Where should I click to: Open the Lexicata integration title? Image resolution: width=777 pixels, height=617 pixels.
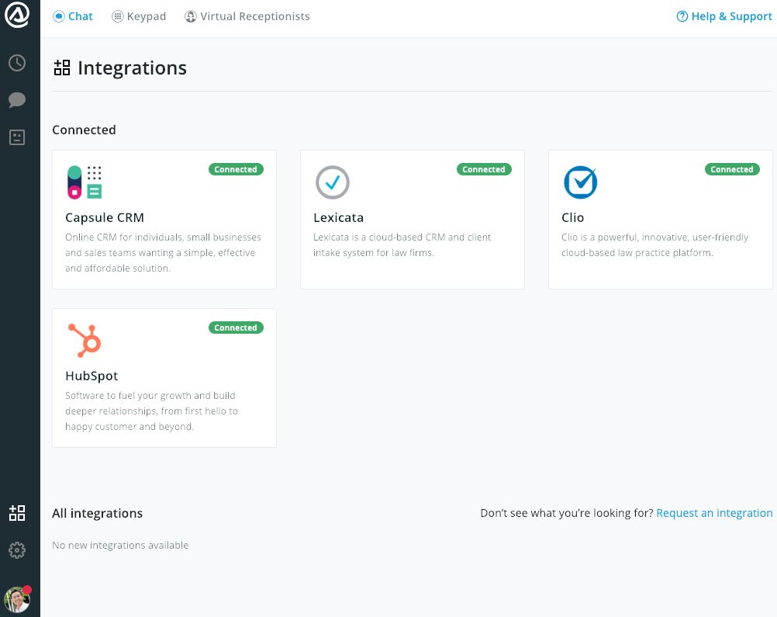coord(338,217)
